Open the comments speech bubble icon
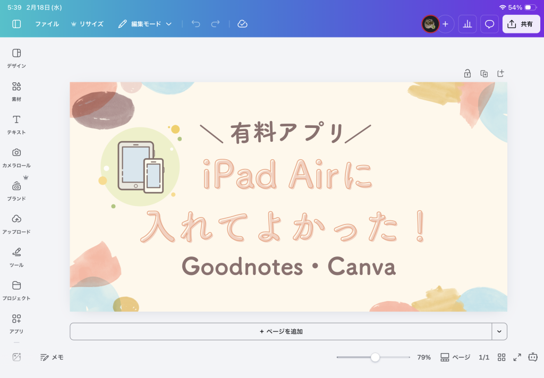Viewport: 544px width, 378px height. pos(489,24)
